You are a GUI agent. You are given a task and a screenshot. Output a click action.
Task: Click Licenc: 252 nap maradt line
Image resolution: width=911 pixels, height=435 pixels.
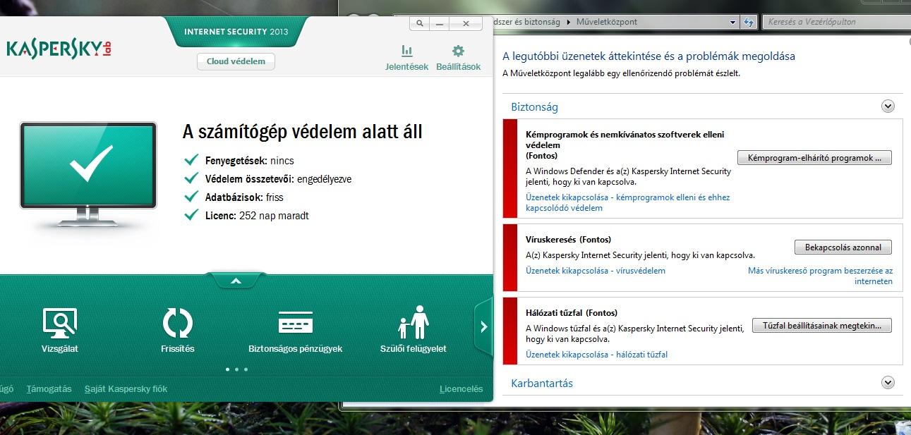pyautogui.click(x=246, y=216)
